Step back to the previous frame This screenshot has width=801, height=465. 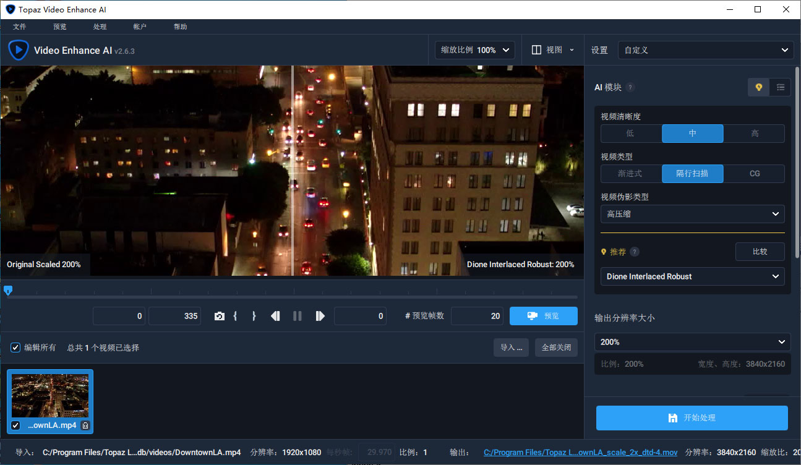click(x=275, y=316)
